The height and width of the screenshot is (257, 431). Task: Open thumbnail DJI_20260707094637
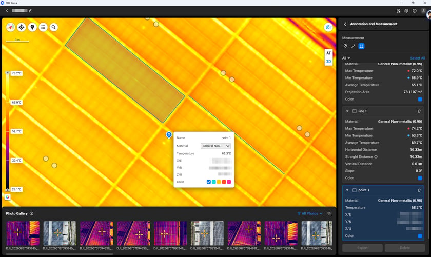pos(244,233)
